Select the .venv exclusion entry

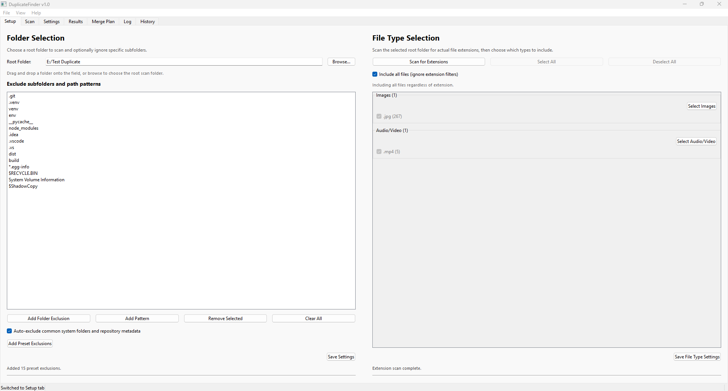pos(181,102)
